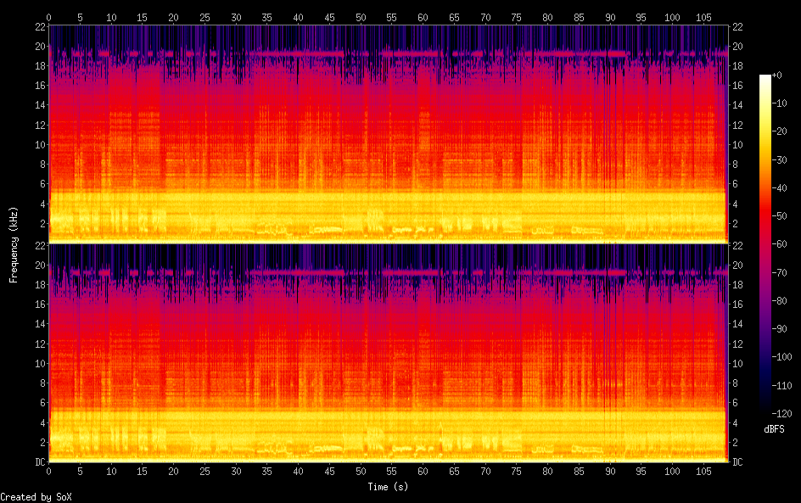Click the 'Time (s)' axis label
Screen dimensions: 801x503
click(x=387, y=487)
